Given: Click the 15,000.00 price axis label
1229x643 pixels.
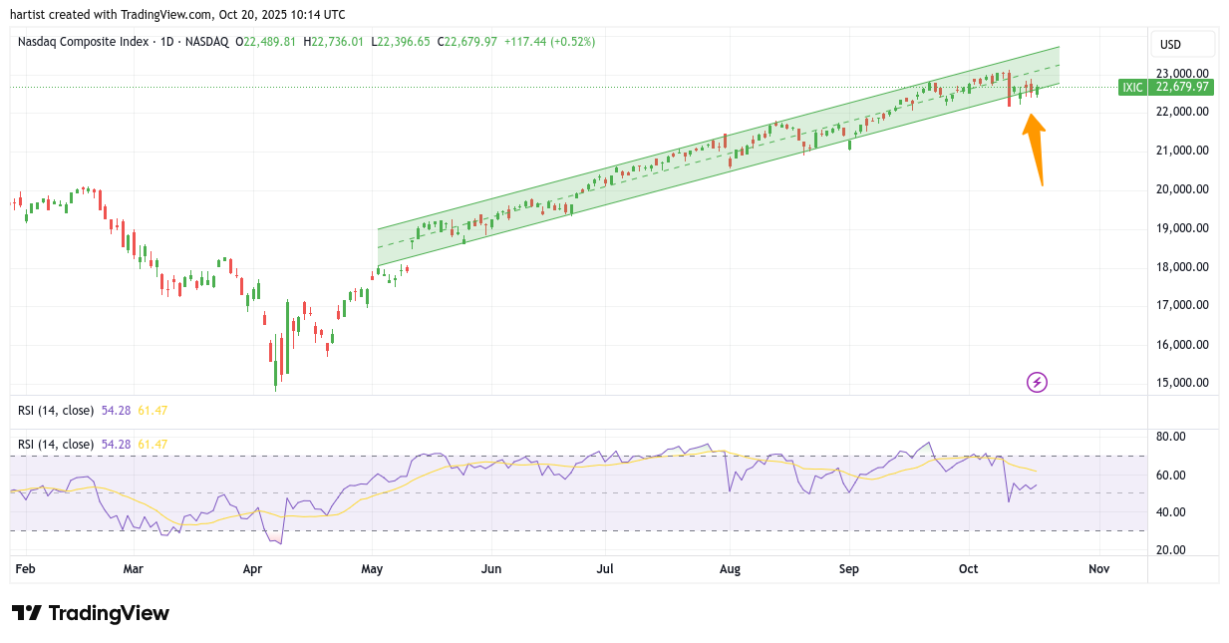Looking at the screenshot, I should click(1182, 383).
